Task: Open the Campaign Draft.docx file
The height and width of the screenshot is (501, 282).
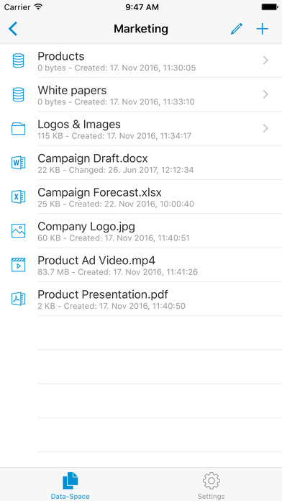Action: (x=141, y=163)
